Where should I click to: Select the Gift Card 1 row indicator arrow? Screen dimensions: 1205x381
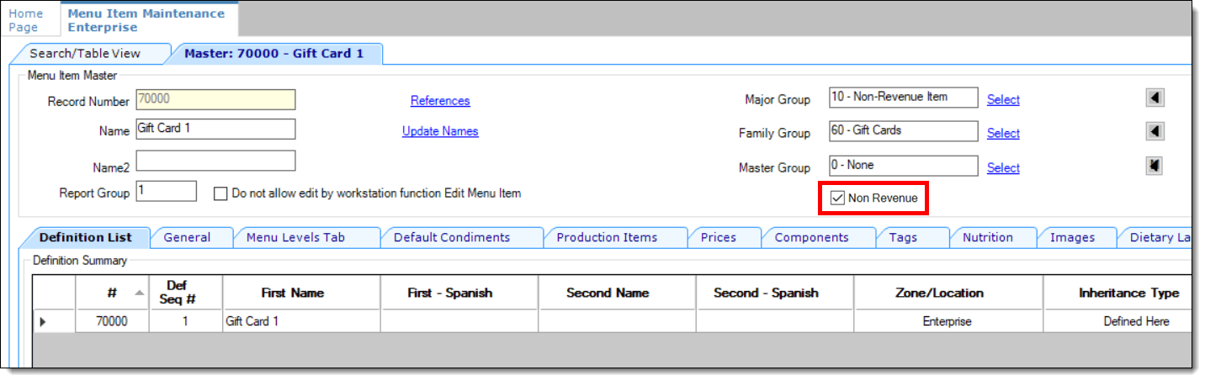coord(43,321)
